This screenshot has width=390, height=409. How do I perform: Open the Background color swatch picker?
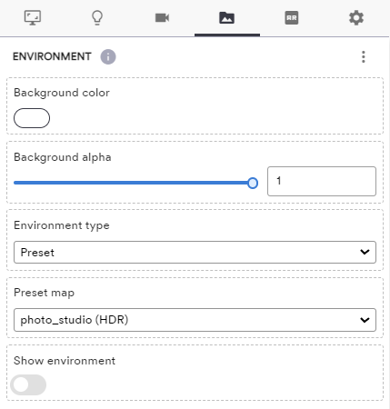point(32,118)
